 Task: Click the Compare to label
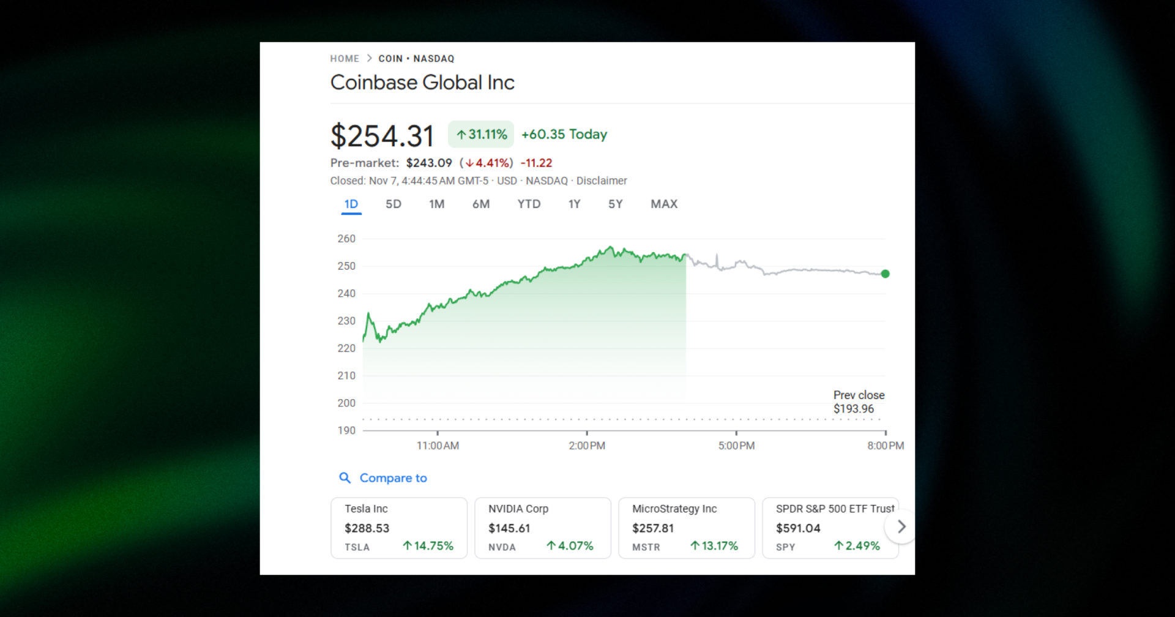coord(394,478)
